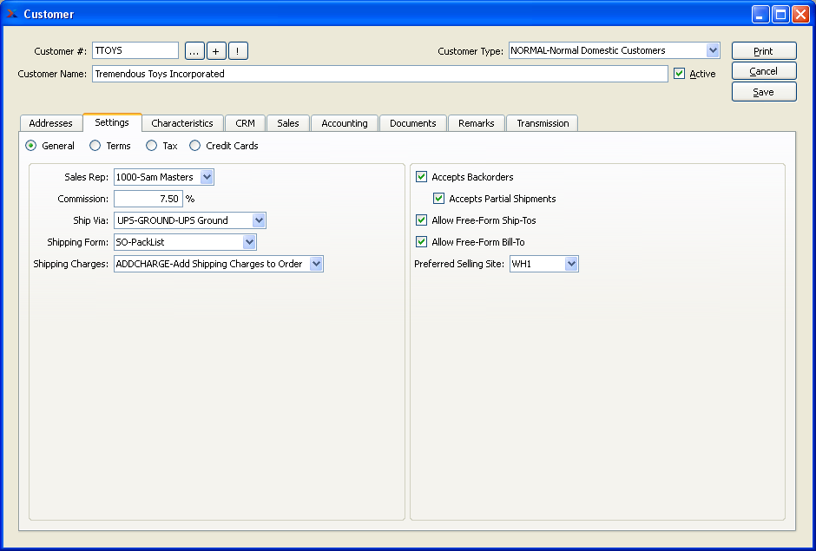Go to the Accounting tab
The width and height of the screenshot is (816, 551).
(x=345, y=123)
